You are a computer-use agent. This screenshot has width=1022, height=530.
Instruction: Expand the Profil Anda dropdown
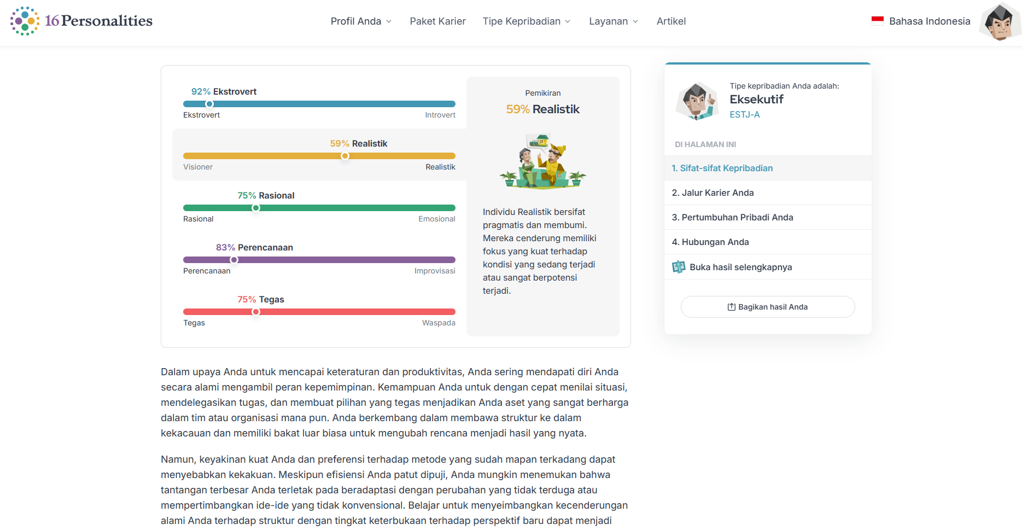coord(361,21)
